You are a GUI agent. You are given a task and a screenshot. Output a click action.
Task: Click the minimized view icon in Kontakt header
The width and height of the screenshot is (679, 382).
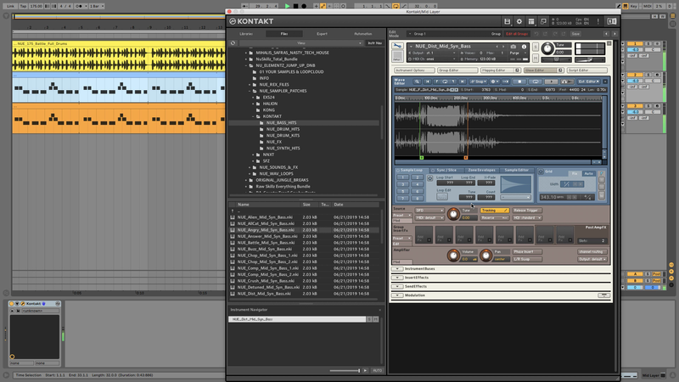coord(543,21)
